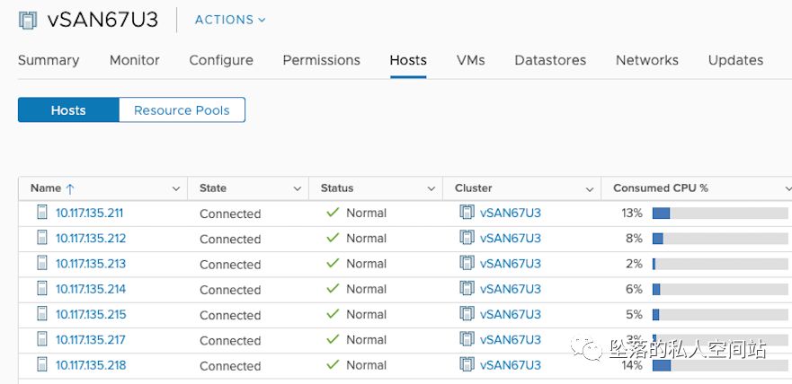Open the Monitor tab
Image resolution: width=792 pixels, height=384 pixels.
click(134, 60)
